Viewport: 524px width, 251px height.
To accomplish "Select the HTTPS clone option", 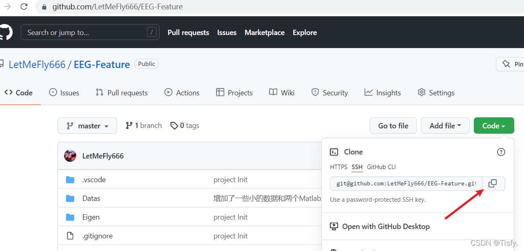I will coord(339,167).
